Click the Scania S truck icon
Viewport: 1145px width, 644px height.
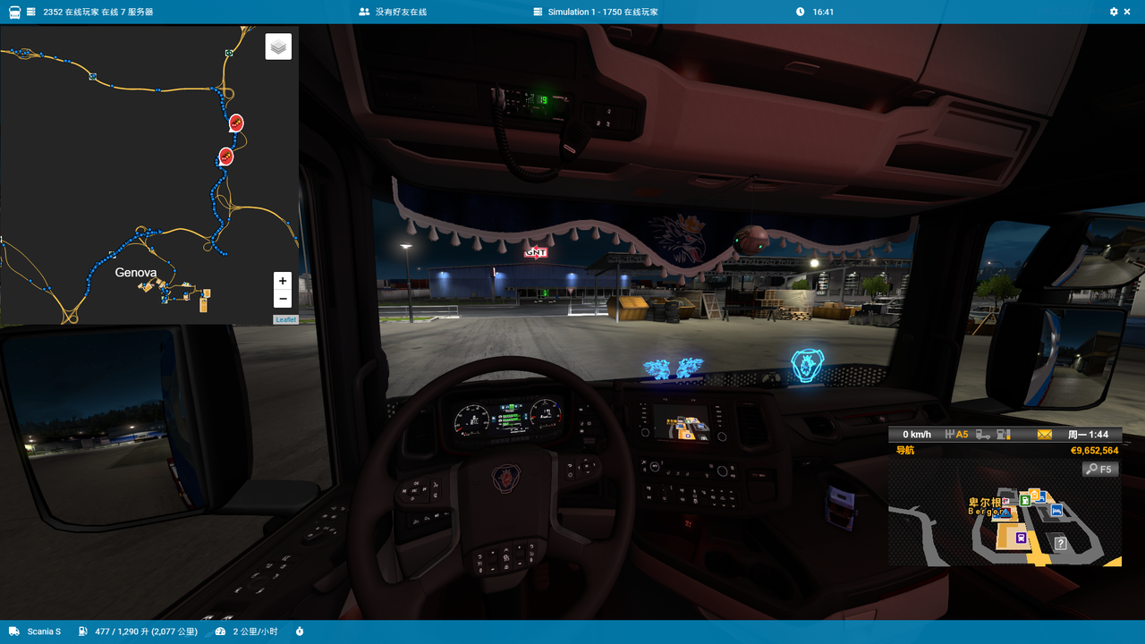click(15, 631)
